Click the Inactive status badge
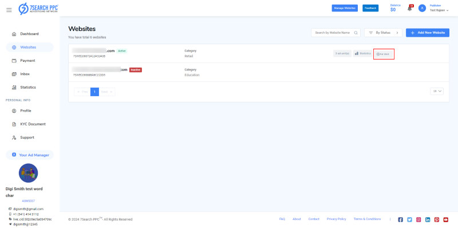This screenshot has height=228, width=458. pos(136,70)
